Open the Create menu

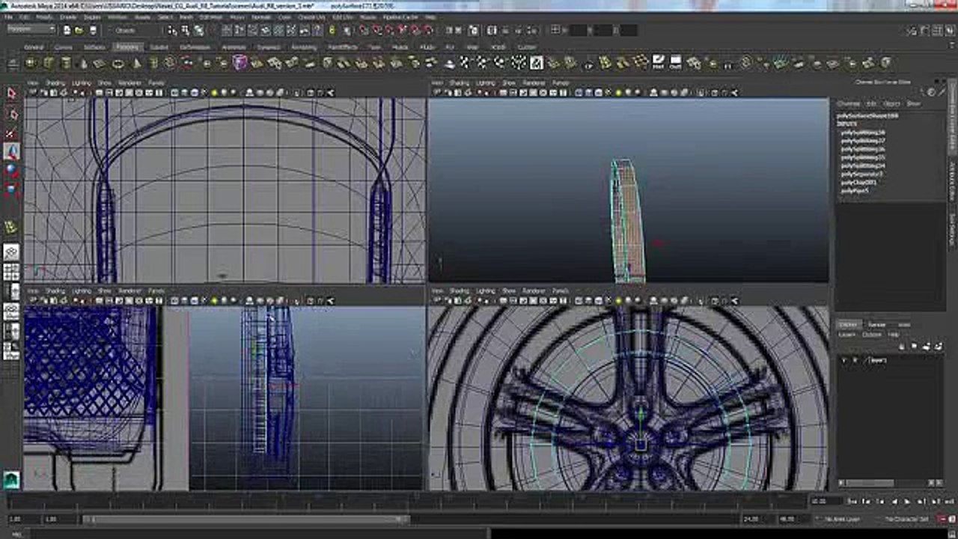point(68,16)
